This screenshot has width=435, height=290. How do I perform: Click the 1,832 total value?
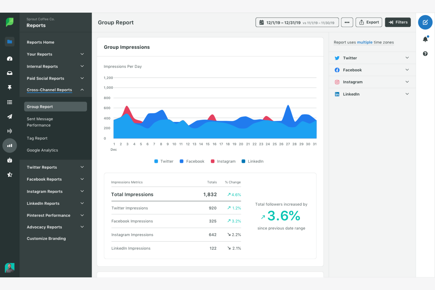tap(210, 195)
